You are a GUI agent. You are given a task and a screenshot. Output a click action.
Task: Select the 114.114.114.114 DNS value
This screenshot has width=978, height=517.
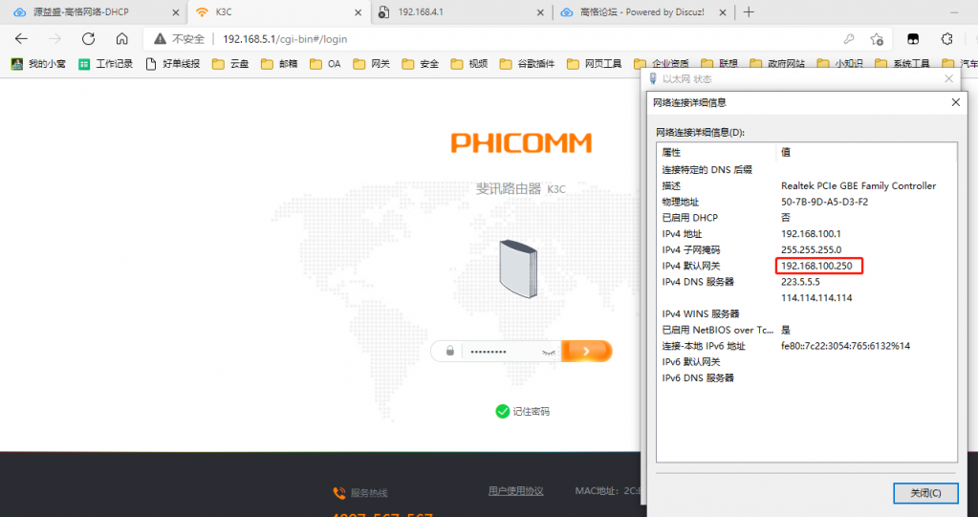(816, 298)
